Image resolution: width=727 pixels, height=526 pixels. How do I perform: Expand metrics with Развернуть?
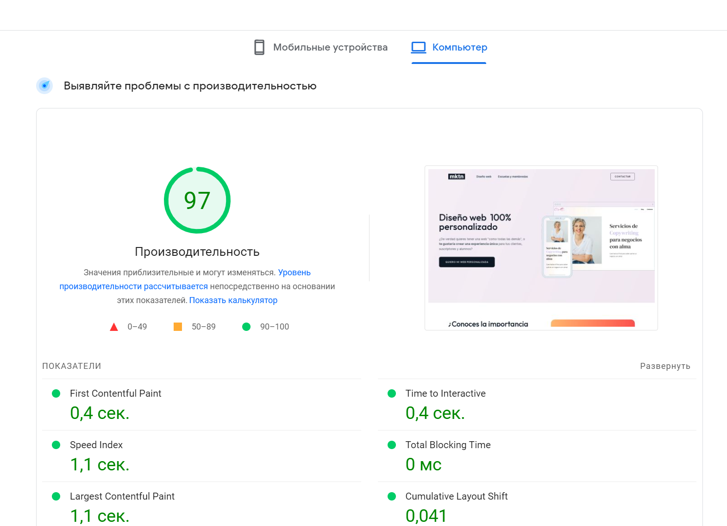pos(665,366)
